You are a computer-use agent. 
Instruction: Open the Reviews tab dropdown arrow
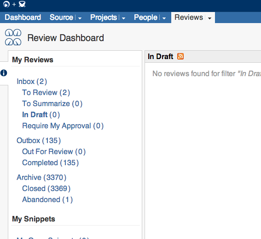[210, 18]
